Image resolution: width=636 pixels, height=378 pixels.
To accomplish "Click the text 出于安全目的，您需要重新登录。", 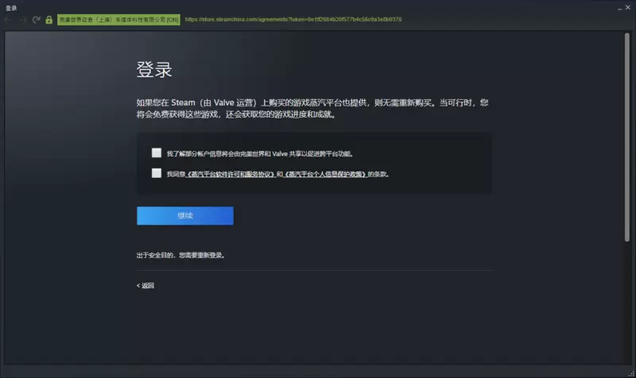I will (180, 255).
